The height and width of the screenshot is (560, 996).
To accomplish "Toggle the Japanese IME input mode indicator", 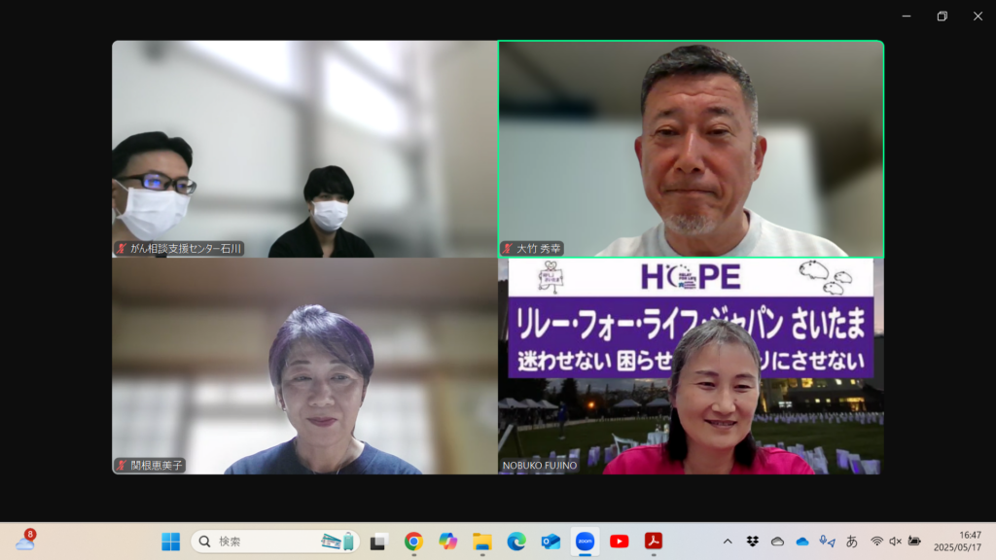I will 852,542.
